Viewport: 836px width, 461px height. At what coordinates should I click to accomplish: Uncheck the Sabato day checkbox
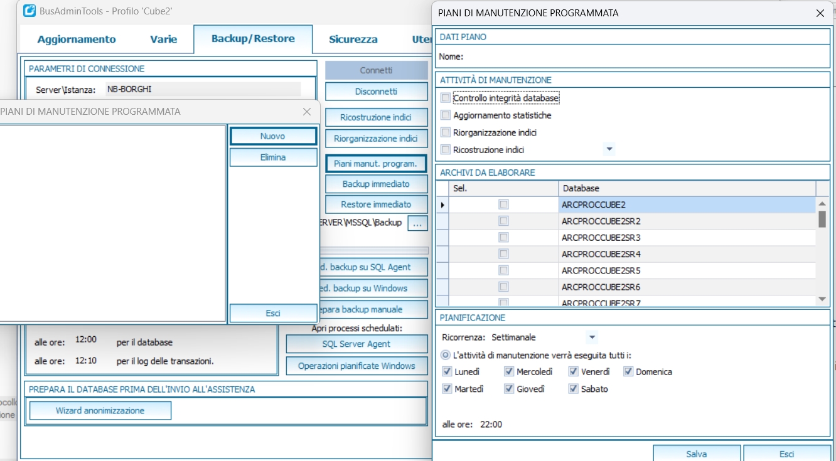click(x=573, y=389)
